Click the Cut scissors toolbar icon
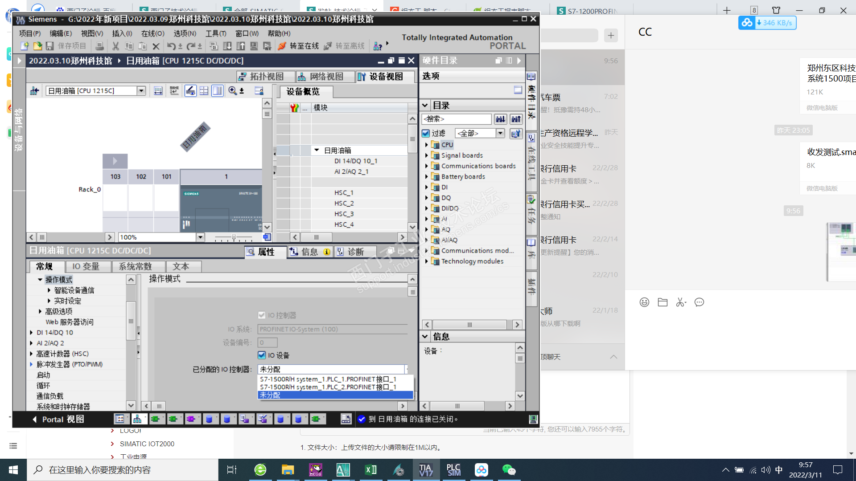The width and height of the screenshot is (856, 481). tap(115, 46)
